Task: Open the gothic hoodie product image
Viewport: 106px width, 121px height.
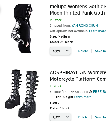Action: pos(22,28)
